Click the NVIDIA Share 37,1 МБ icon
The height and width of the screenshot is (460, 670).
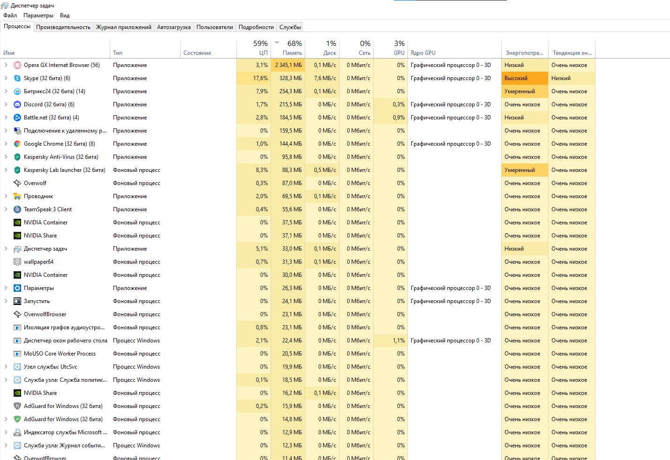click(17, 236)
